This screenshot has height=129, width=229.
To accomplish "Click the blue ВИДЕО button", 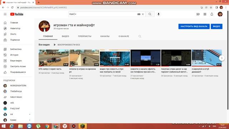I will [216, 27].
